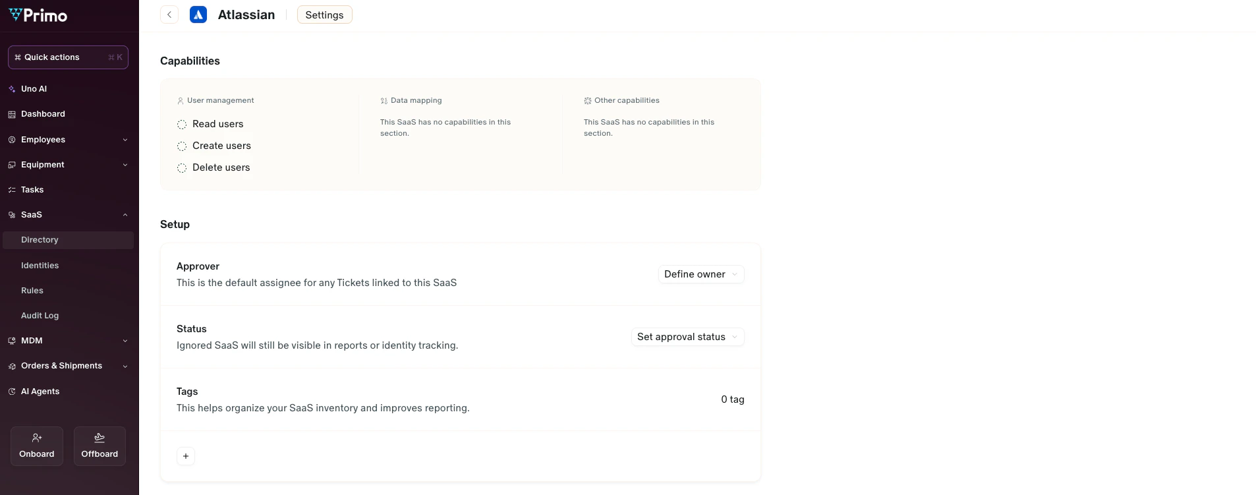Add a tag with plus button
Screen dimensions: 1256x495
(186, 456)
